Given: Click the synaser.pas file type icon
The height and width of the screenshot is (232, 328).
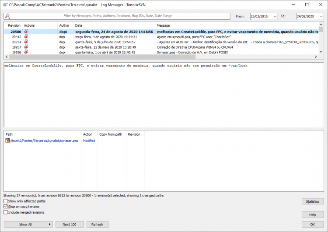Looking at the screenshot, I should pos(8,141).
